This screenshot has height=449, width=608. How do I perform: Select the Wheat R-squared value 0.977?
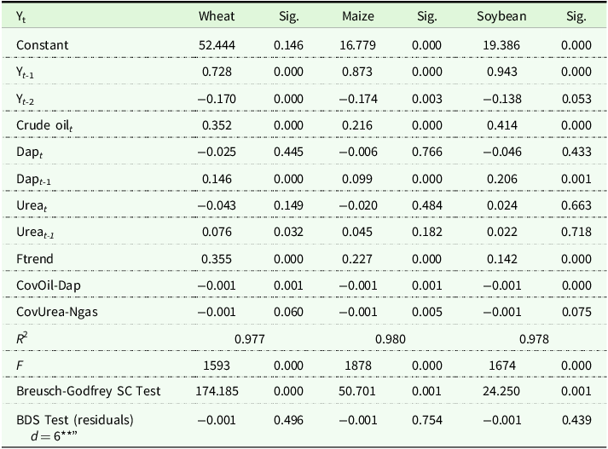[x=251, y=338]
